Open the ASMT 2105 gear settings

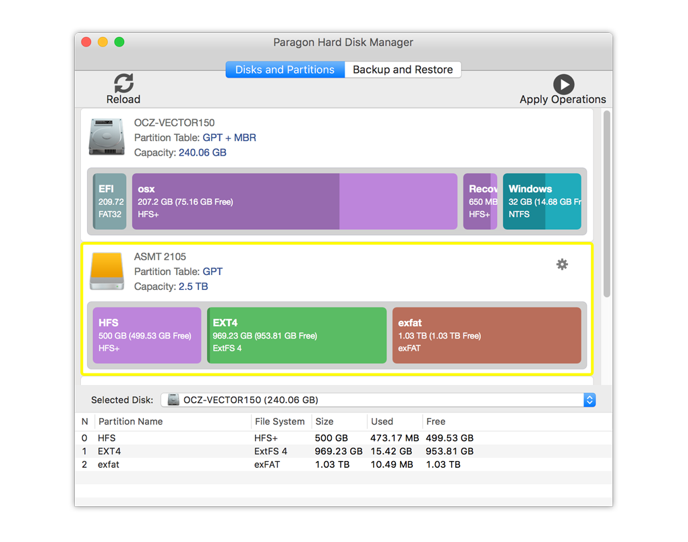pyautogui.click(x=562, y=264)
